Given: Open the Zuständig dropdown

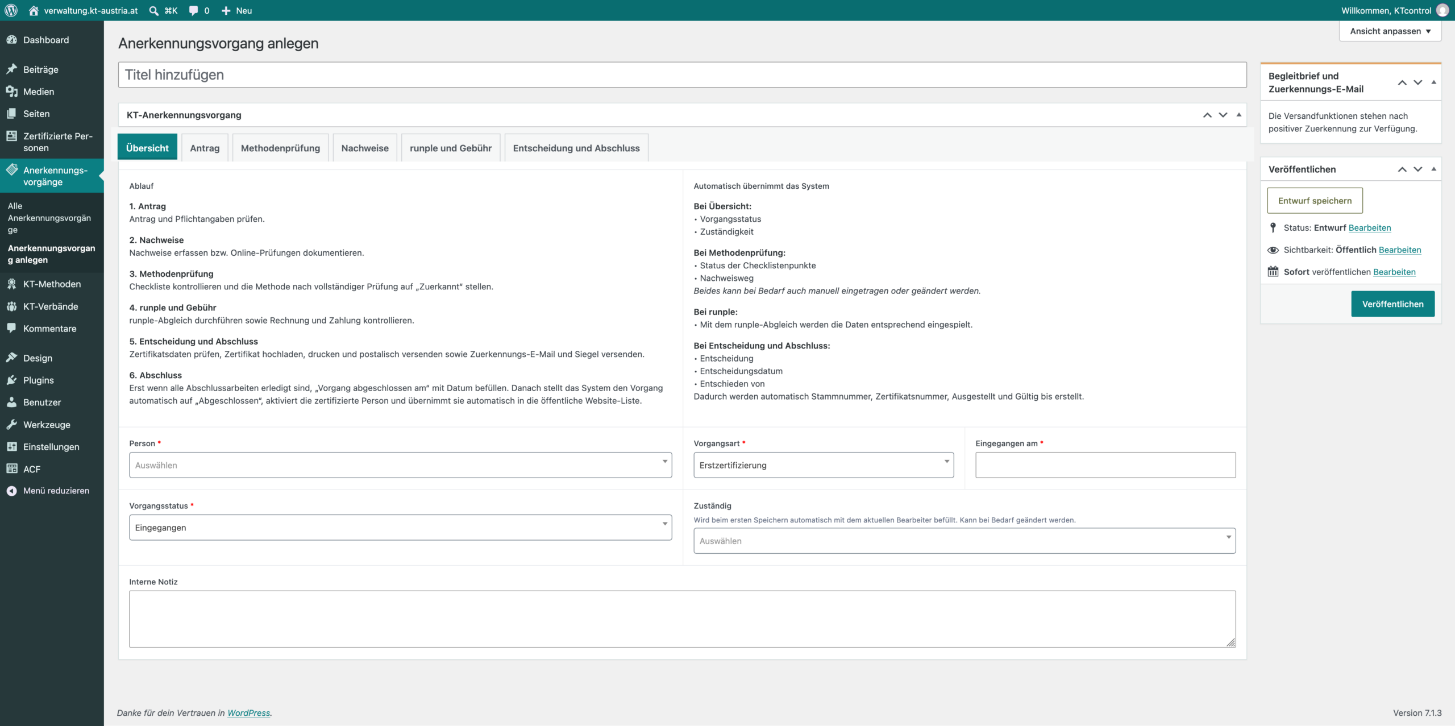Looking at the screenshot, I should [x=965, y=541].
